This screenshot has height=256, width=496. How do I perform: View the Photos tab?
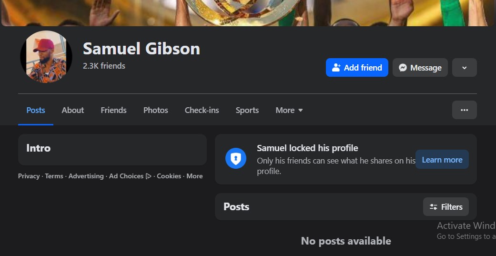click(156, 110)
